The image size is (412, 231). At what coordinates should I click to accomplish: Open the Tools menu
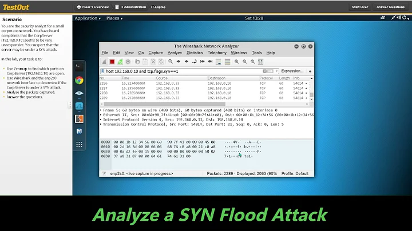click(x=257, y=53)
